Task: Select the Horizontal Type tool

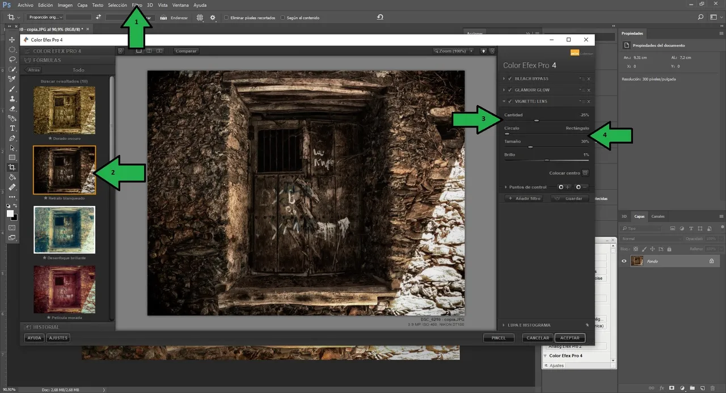Action: pos(12,128)
